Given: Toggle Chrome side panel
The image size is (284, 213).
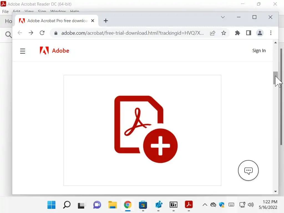Looking at the screenshot, I should coord(248,33).
